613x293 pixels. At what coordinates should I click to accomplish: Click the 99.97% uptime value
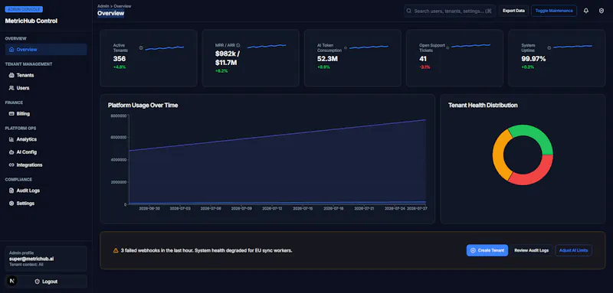tap(533, 59)
